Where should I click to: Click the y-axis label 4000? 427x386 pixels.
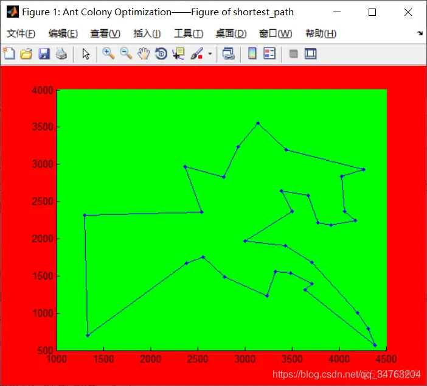pyautogui.click(x=43, y=90)
